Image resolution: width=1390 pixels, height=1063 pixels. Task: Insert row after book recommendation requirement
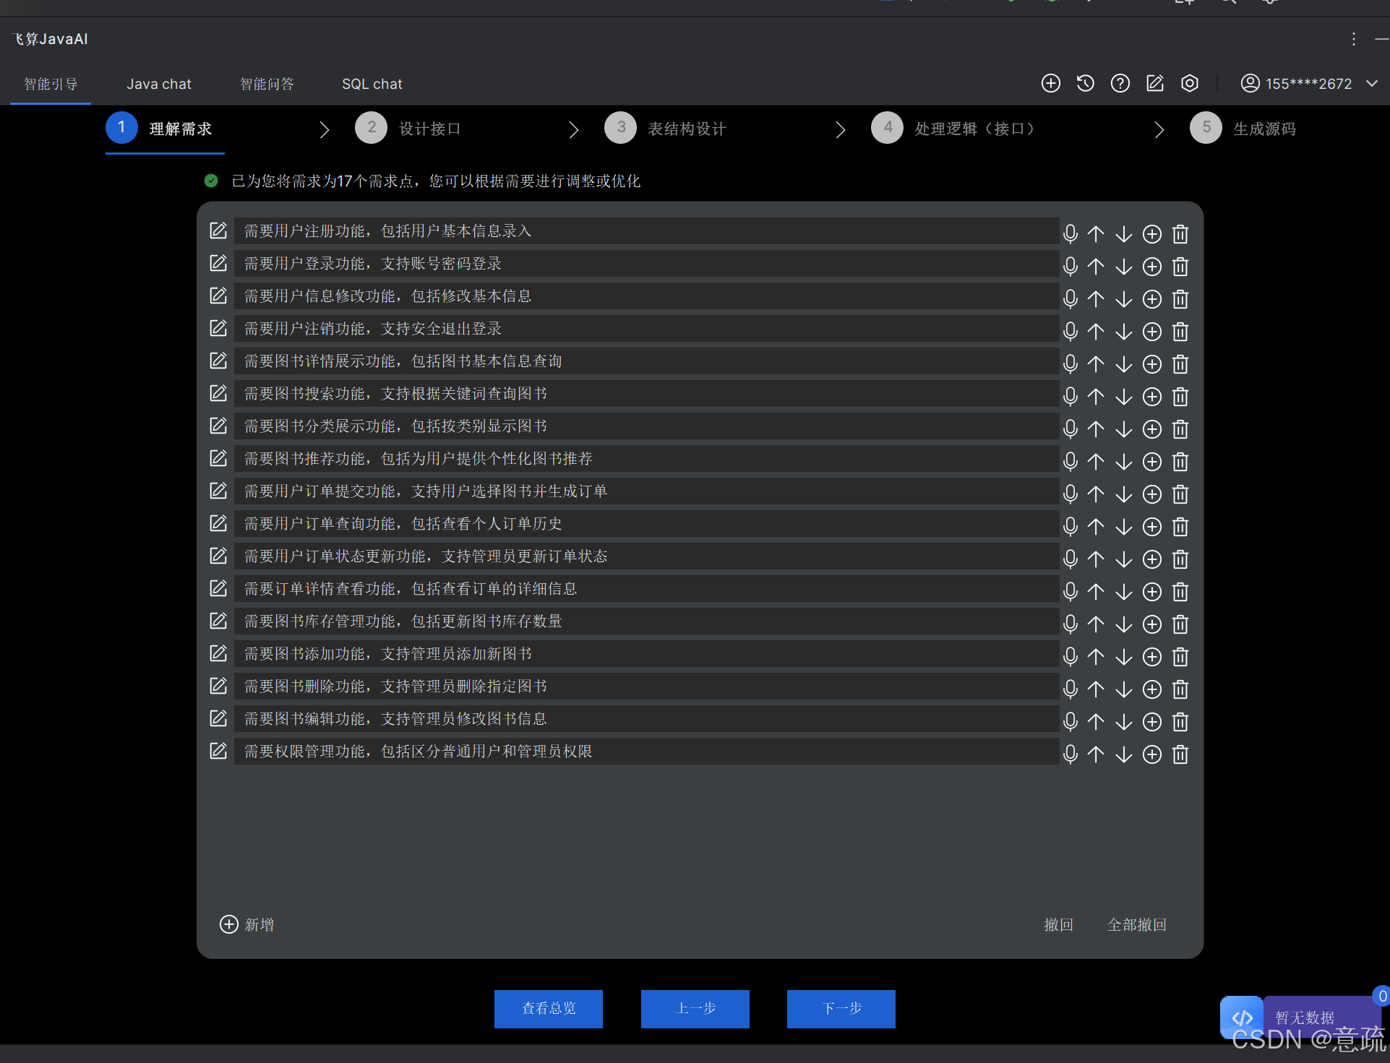click(x=1151, y=462)
